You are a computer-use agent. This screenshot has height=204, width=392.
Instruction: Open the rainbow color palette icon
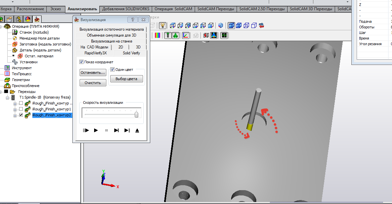coord(158,35)
